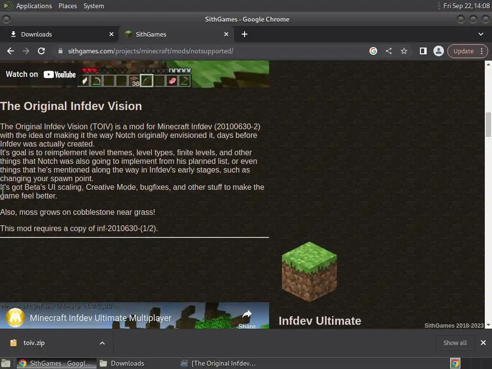492x369 pixels.
Task: Open a new browser tab
Action: pyautogui.click(x=245, y=34)
